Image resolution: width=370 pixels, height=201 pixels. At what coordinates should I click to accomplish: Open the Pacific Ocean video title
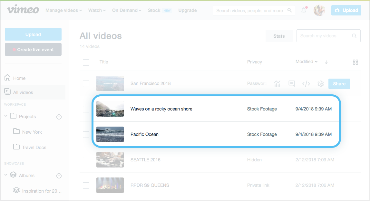tap(144, 134)
